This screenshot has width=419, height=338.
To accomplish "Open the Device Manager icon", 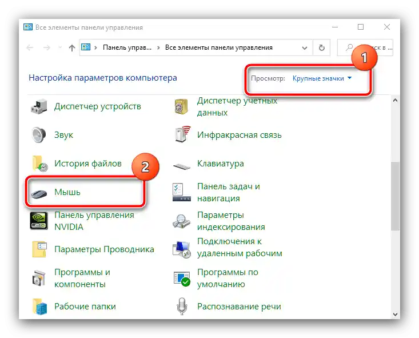I will 39,106.
